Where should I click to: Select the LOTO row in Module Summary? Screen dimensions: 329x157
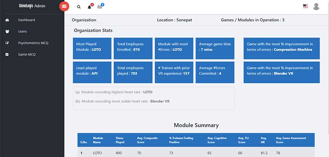[196, 153]
